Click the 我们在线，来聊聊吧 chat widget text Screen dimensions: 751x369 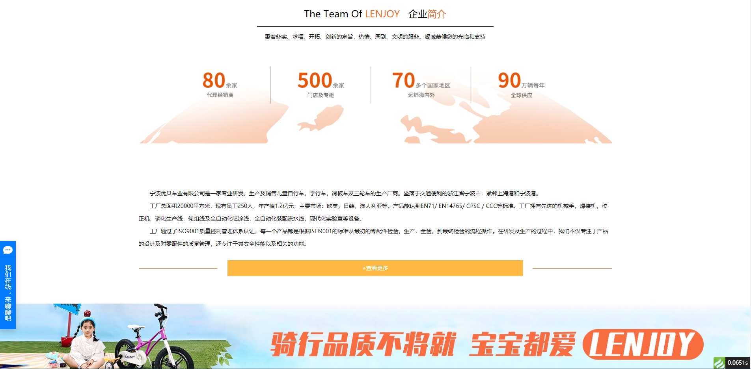8,293
